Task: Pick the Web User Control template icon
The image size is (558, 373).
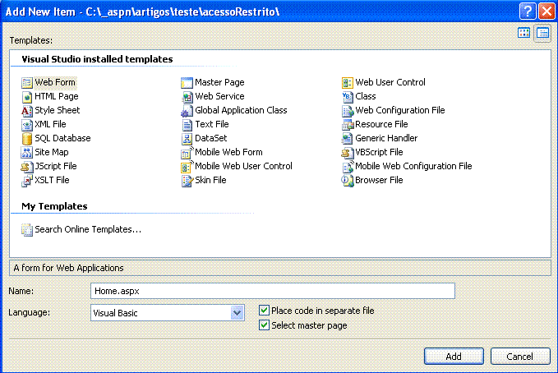Action: pos(348,82)
